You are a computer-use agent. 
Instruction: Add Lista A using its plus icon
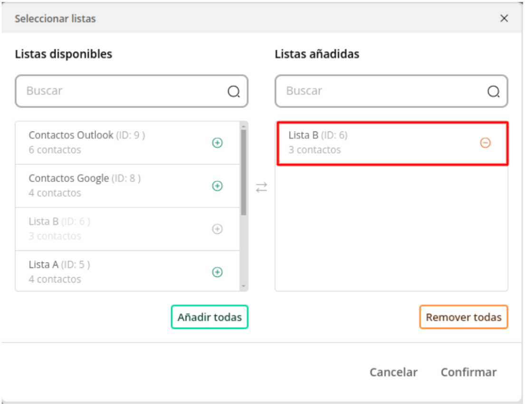click(217, 272)
